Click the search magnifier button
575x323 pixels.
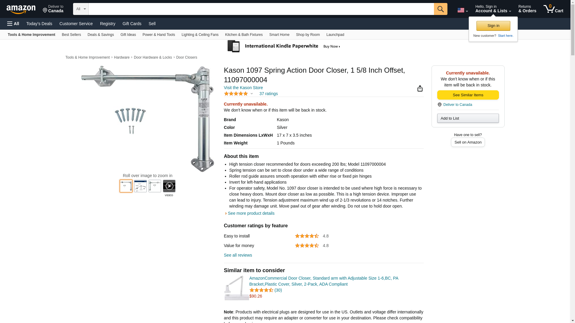click(440, 9)
